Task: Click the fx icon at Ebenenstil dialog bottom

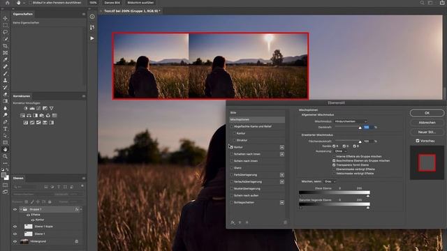Action: tap(233, 222)
